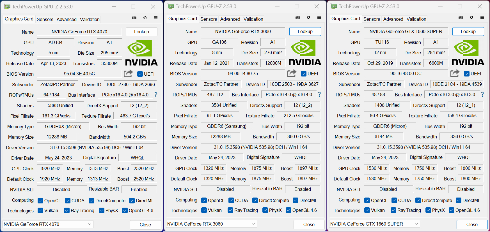Switch to Sensors tab in RTX 3060 window
Screen dimensions: 490x232
(209, 19)
